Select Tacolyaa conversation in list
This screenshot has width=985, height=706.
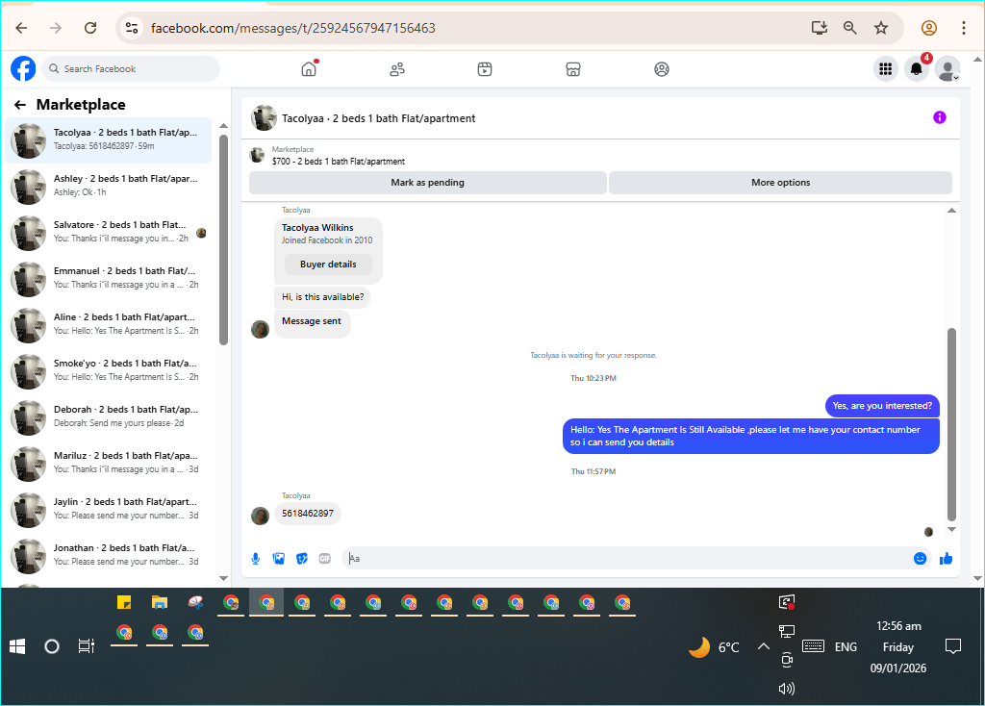(x=109, y=140)
